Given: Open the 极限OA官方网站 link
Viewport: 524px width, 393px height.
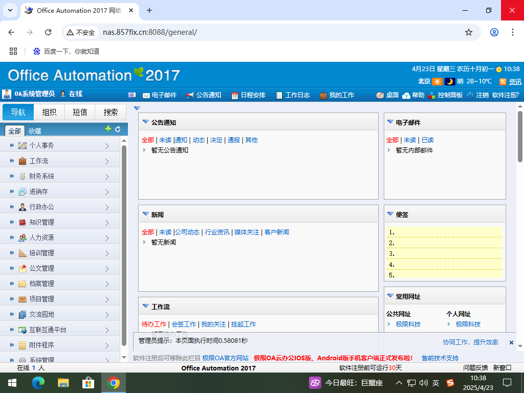Looking at the screenshot, I should 225,358.
